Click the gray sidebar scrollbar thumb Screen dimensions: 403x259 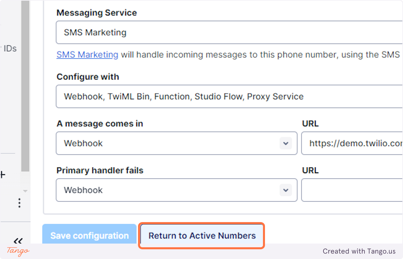25,86
